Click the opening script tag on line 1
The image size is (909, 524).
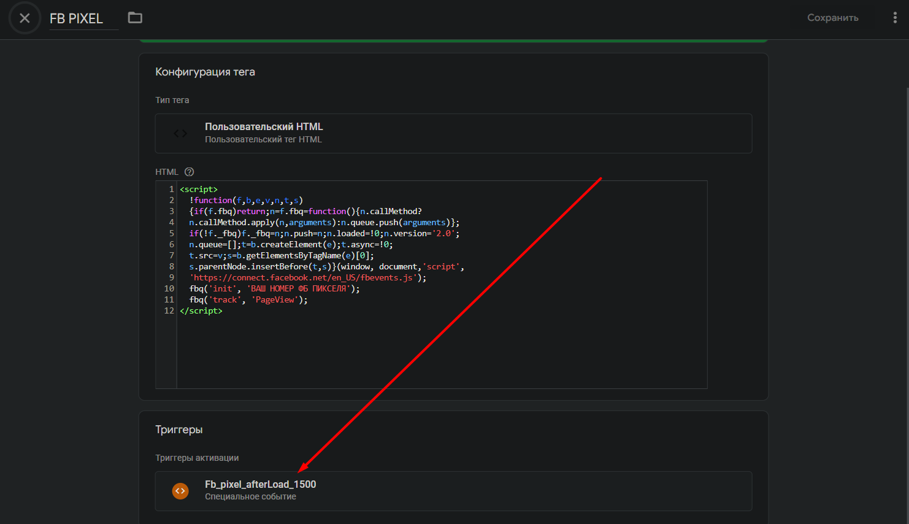[x=199, y=189]
